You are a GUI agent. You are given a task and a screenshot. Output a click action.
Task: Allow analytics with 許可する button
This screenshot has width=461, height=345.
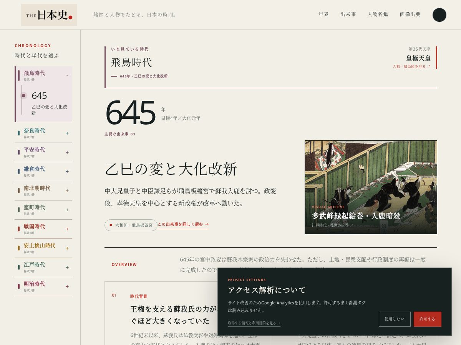[x=427, y=319]
